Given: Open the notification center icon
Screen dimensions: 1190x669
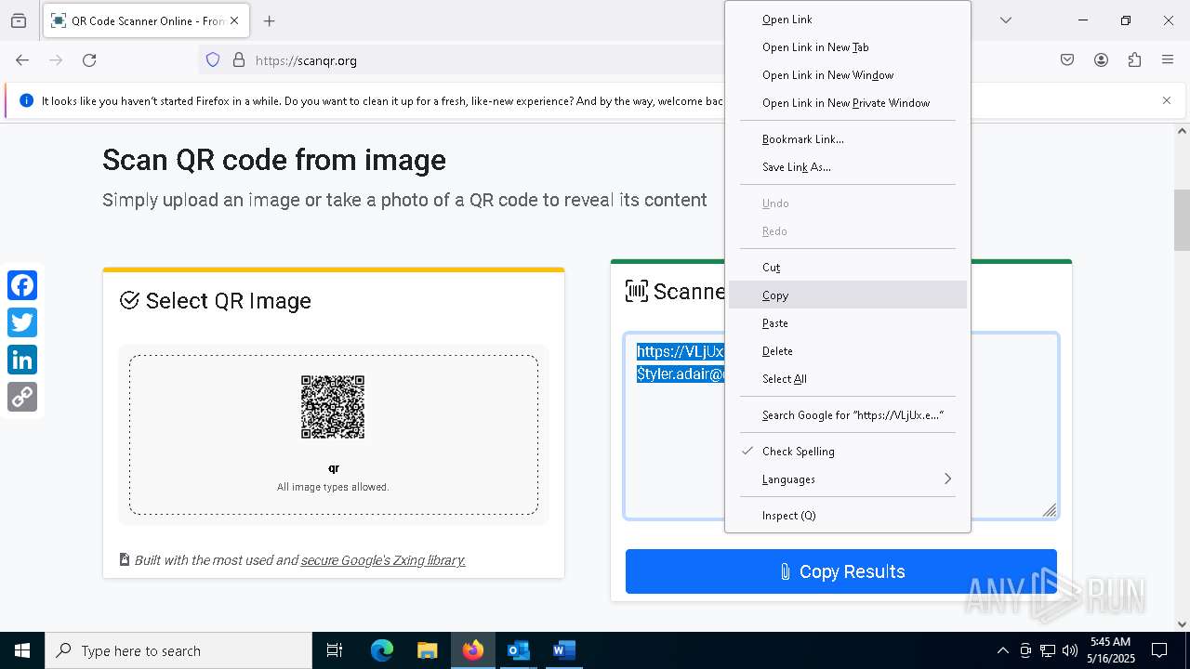Looking at the screenshot, I should [1159, 650].
